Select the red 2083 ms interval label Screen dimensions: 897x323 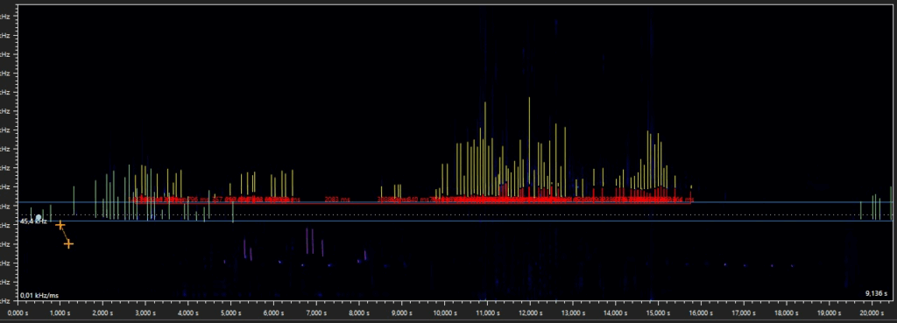(x=337, y=200)
